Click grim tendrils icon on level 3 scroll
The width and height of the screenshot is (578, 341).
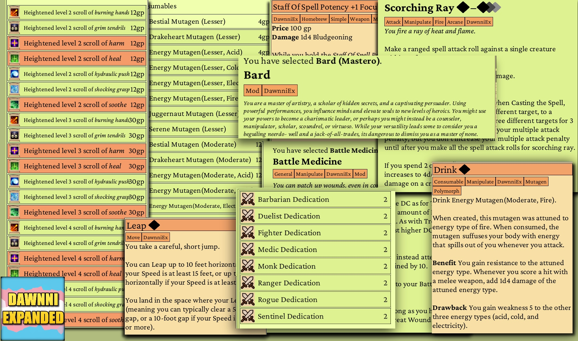(x=14, y=135)
